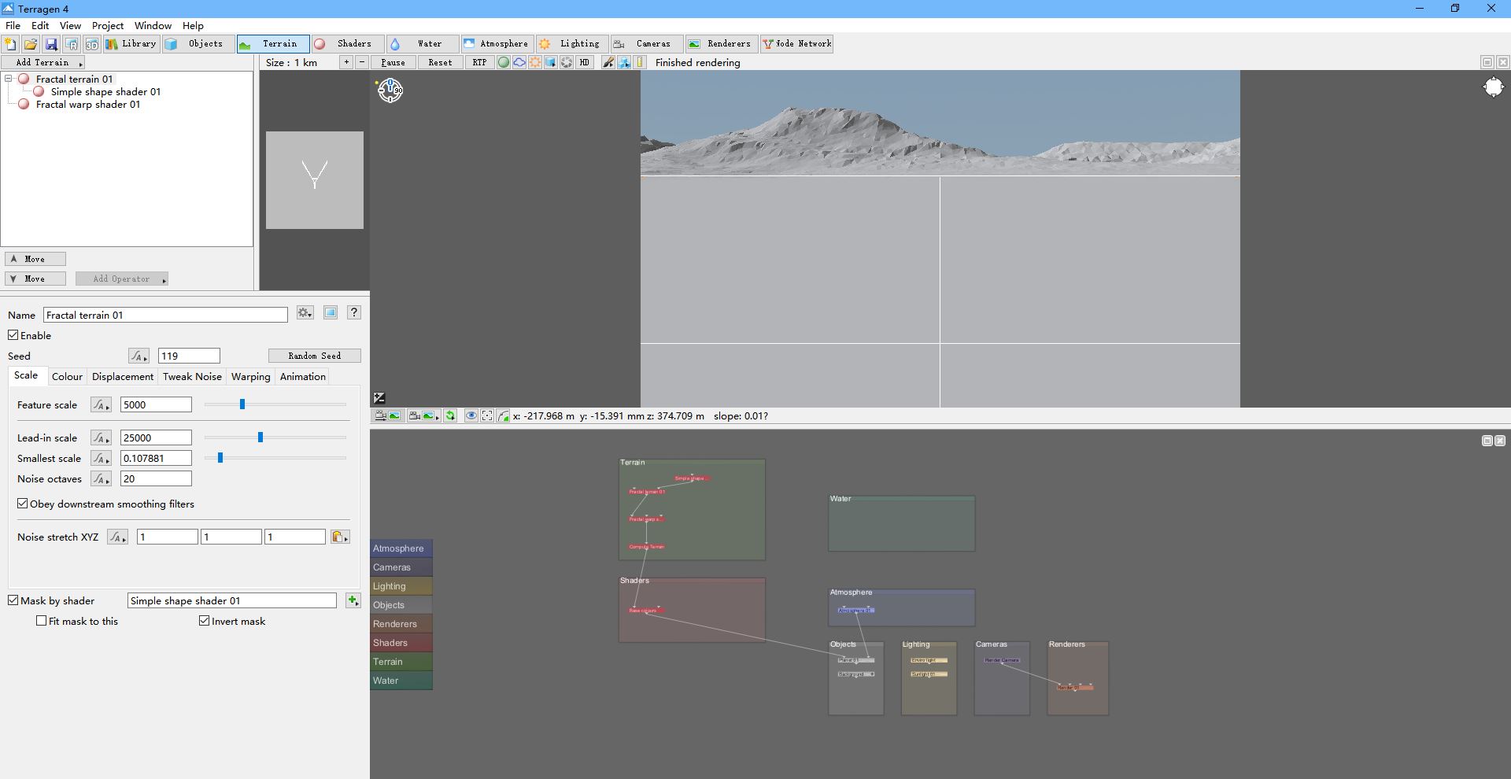Open the Lighting layout panel
The image size is (1511, 779).
(571, 44)
